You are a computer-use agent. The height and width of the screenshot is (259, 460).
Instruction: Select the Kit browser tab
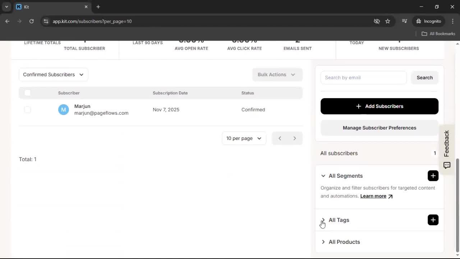[x=50, y=6]
